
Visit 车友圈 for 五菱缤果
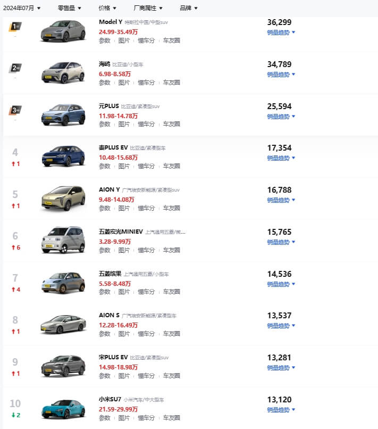(x=171, y=292)
